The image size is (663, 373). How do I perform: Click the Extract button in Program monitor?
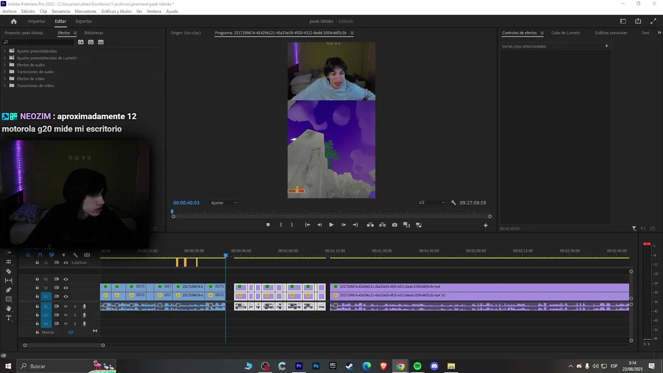pos(382,225)
